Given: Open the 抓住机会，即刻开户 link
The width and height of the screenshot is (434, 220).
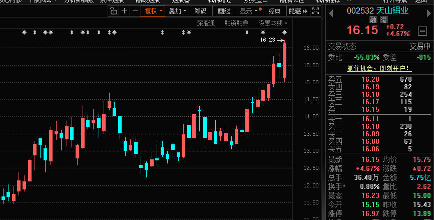Looking at the screenshot, I should click(x=379, y=68).
